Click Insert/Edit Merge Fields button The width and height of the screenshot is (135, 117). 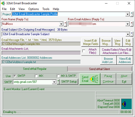tap(91, 42)
